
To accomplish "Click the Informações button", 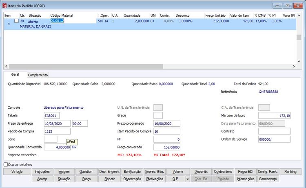I will (246, 179).
